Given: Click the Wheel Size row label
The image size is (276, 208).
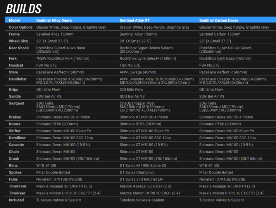Looking at the screenshot, I should click(18, 41).
